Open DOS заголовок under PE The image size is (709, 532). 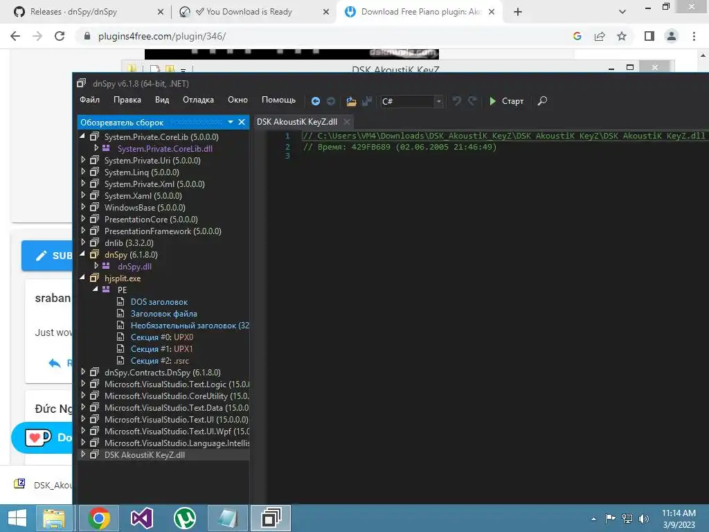pyautogui.click(x=159, y=302)
